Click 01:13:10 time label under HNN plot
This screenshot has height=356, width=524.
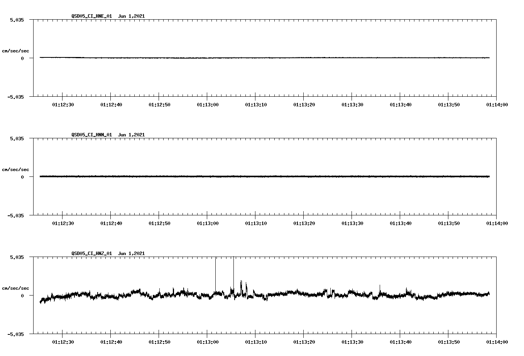click(x=256, y=223)
